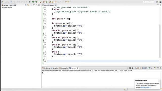162x91 pixels.
Task: Open the Coverage dropdown arrow
Action: [x=38, y=2]
